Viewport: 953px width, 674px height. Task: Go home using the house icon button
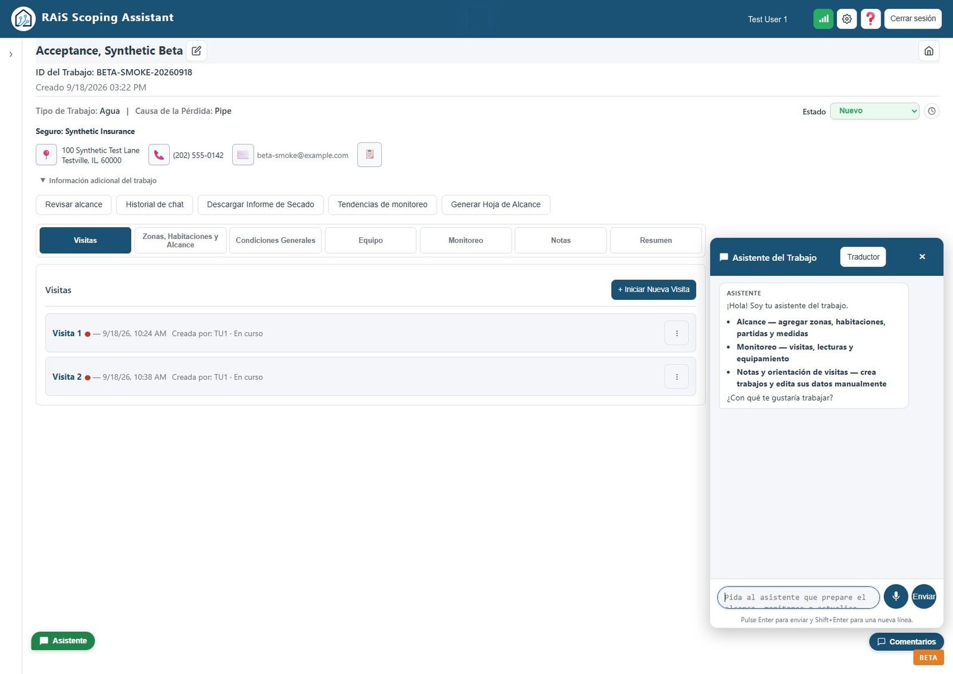(x=929, y=51)
